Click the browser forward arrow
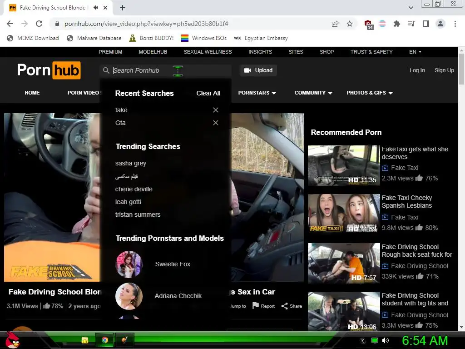Image resolution: width=465 pixels, height=349 pixels. point(25,24)
